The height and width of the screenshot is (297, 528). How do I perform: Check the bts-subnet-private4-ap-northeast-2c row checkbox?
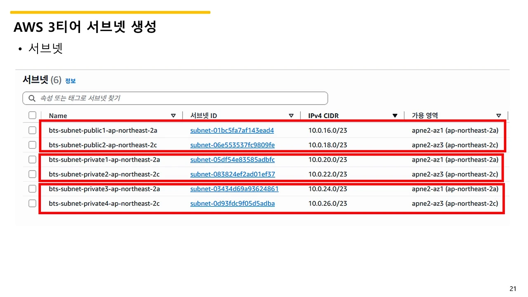coord(32,203)
